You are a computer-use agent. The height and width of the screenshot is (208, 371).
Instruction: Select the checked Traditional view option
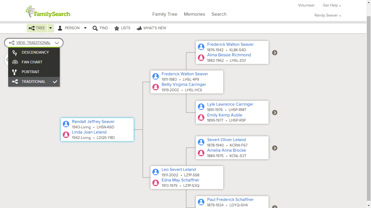pos(34,82)
